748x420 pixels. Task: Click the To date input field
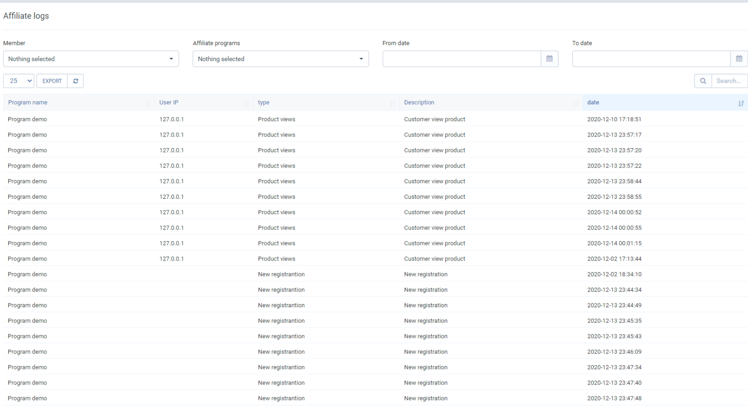coord(651,59)
